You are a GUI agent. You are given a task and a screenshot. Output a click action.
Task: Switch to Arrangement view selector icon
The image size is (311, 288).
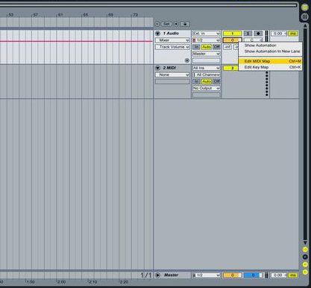305,7
